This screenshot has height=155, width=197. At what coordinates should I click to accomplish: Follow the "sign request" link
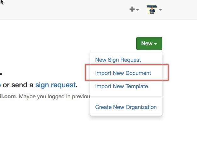click(55, 85)
